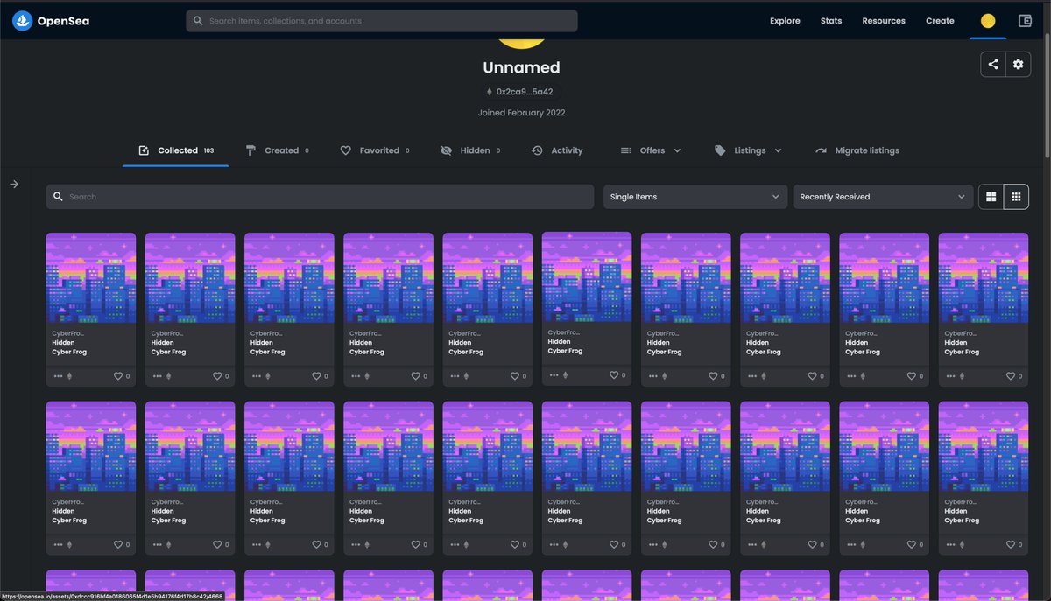The height and width of the screenshot is (601, 1051).
Task: Switch to the Hidden tab
Action: [x=470, y=150]
